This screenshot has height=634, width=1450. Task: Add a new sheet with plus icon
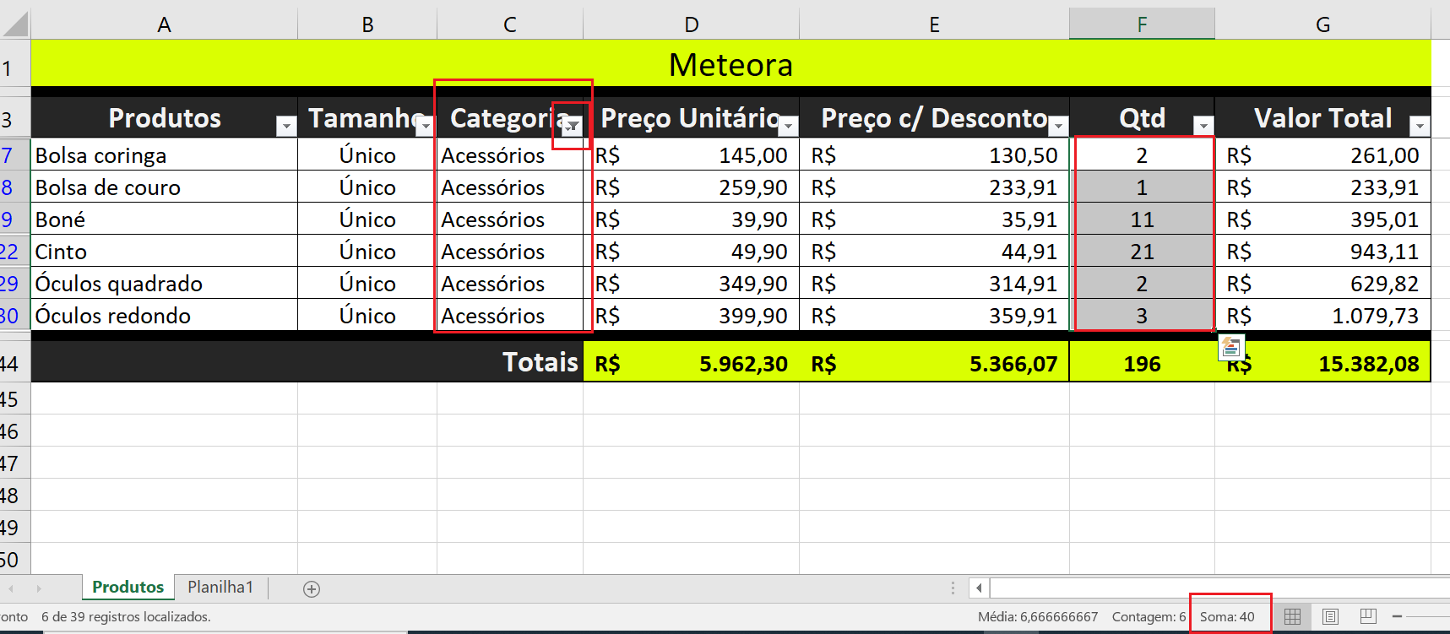coord(312,589)
